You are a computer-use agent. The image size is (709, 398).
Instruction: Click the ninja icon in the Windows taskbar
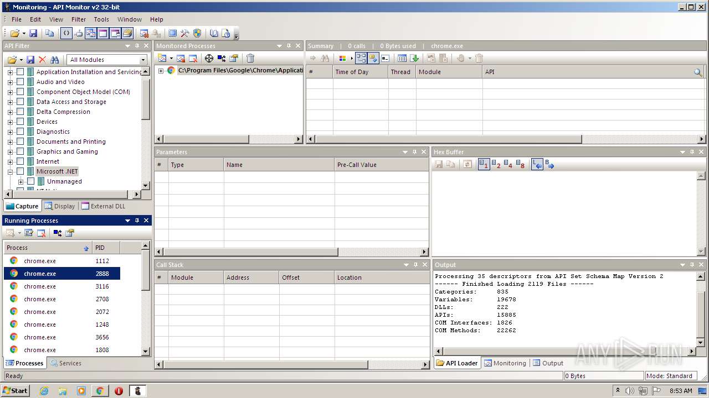138,391
